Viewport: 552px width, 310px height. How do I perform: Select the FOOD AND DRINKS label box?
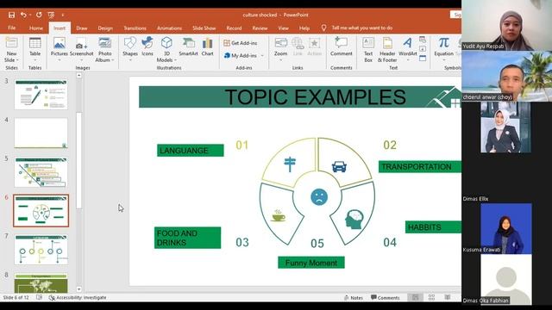(188, 238)
